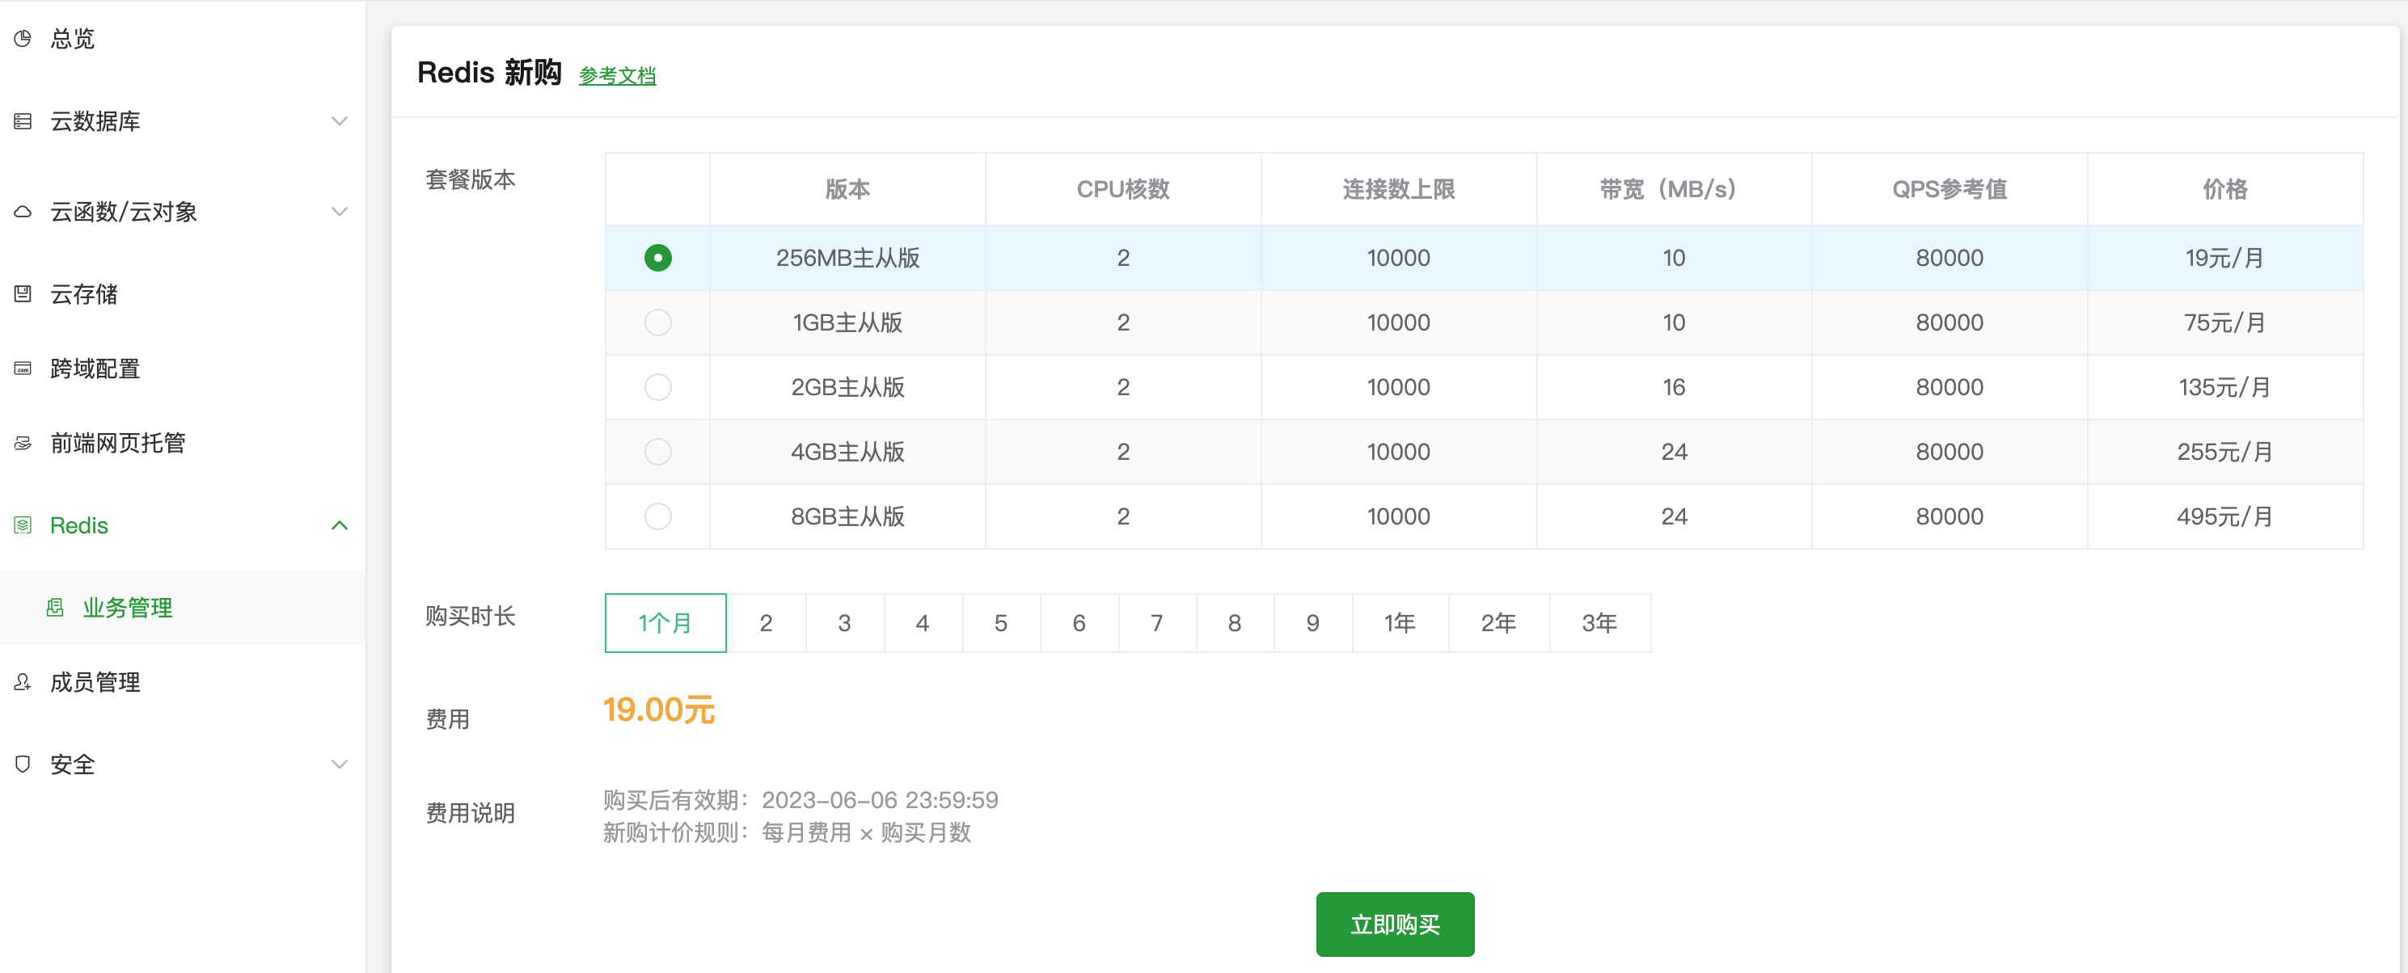Click the 云存储 storage icon
Screen dimensions: 2408x973
[23, 293]
